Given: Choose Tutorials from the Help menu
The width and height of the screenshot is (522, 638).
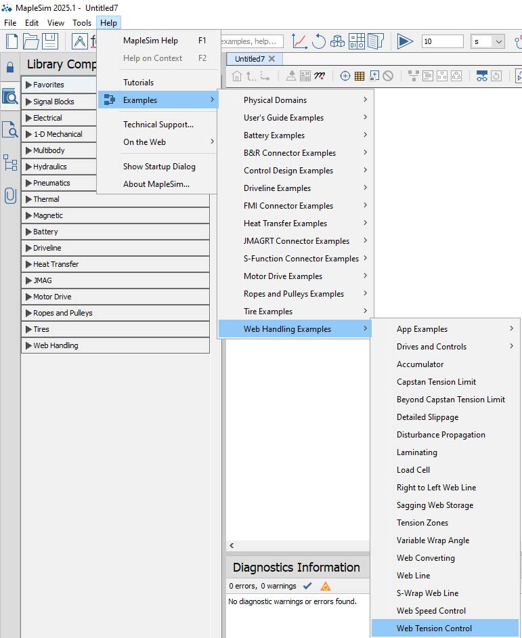Looking at the screenshot, I should 138,83.
